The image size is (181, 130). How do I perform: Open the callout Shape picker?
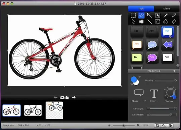pyautogui.click(x=139, y=93)
